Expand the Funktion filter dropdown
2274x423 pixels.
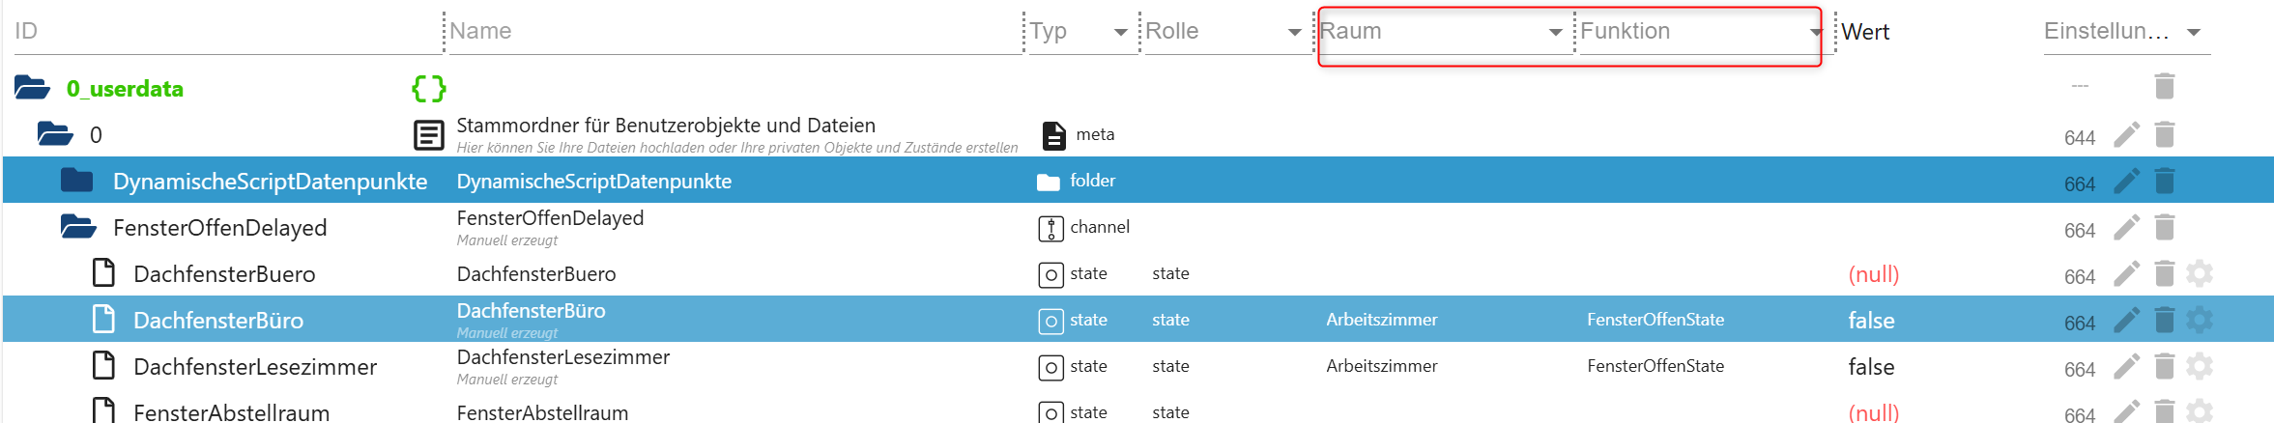coord(1815,32)
